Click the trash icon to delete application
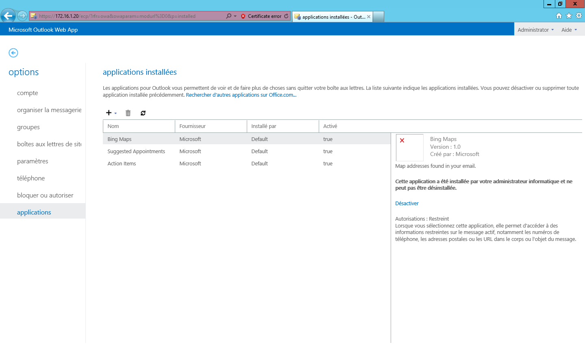Screen dimensions: 585x349 pyautogui.click(x=128, y=113)
